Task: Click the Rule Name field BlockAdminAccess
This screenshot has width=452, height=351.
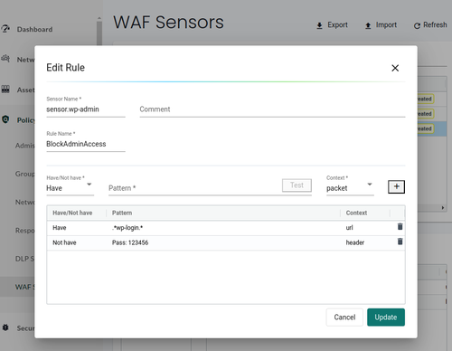Action: click(86, 144)
